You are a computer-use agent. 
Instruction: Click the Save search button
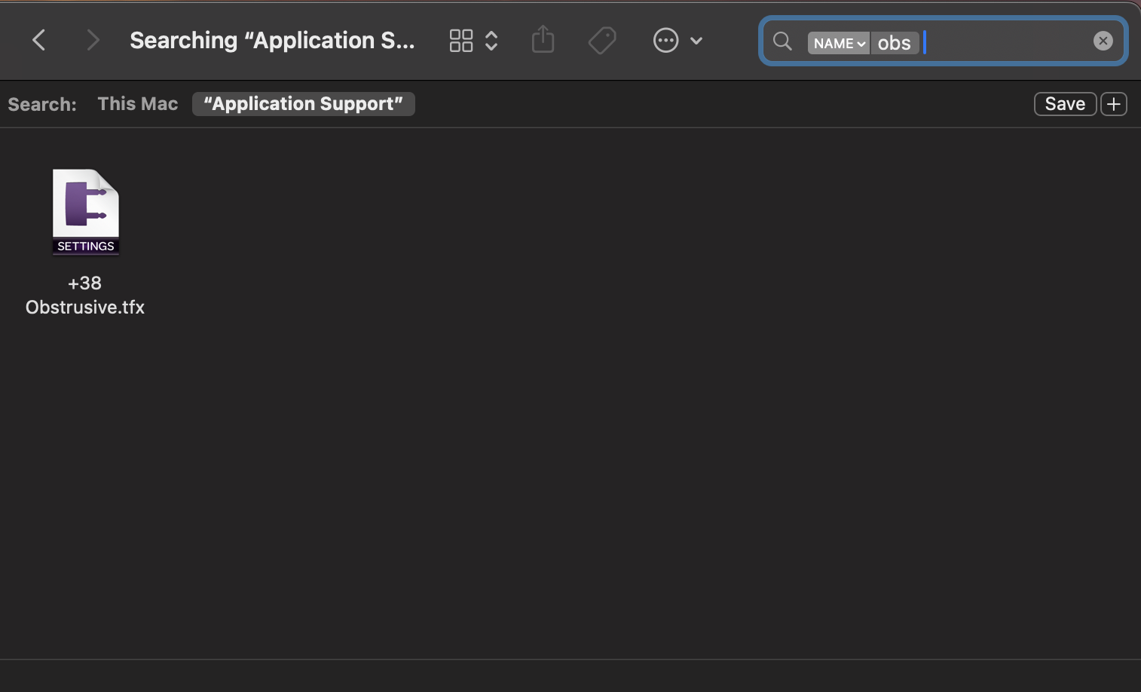[x=1064, y=104]
